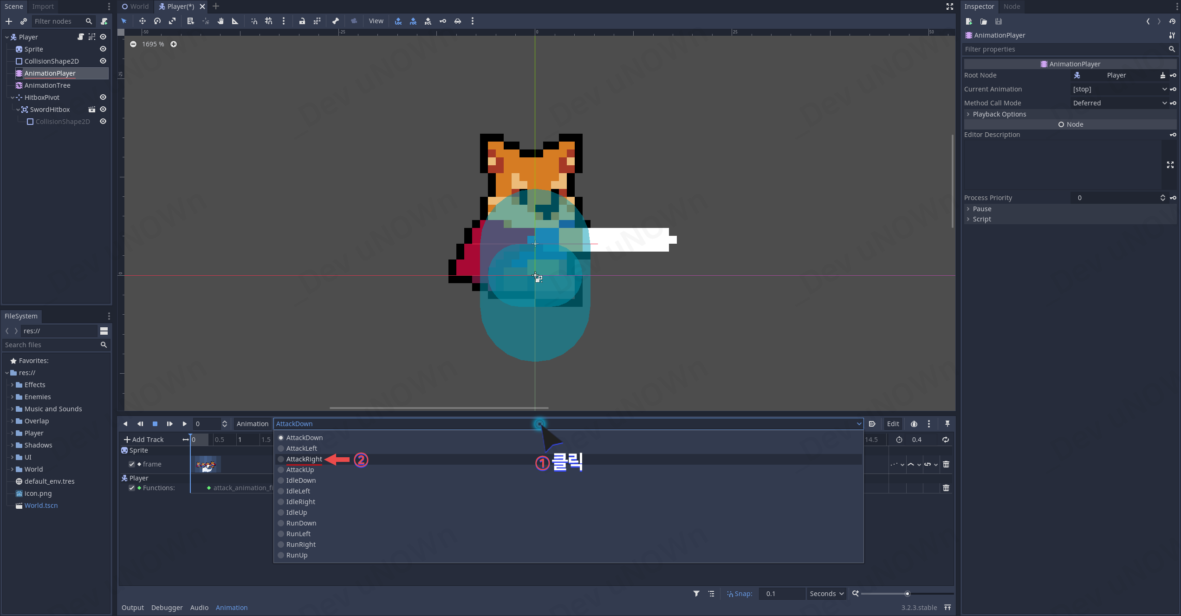Toggle animation loop icon in timeline
This screenshot has height=616, width=1181.
click(x=945, y=440)
